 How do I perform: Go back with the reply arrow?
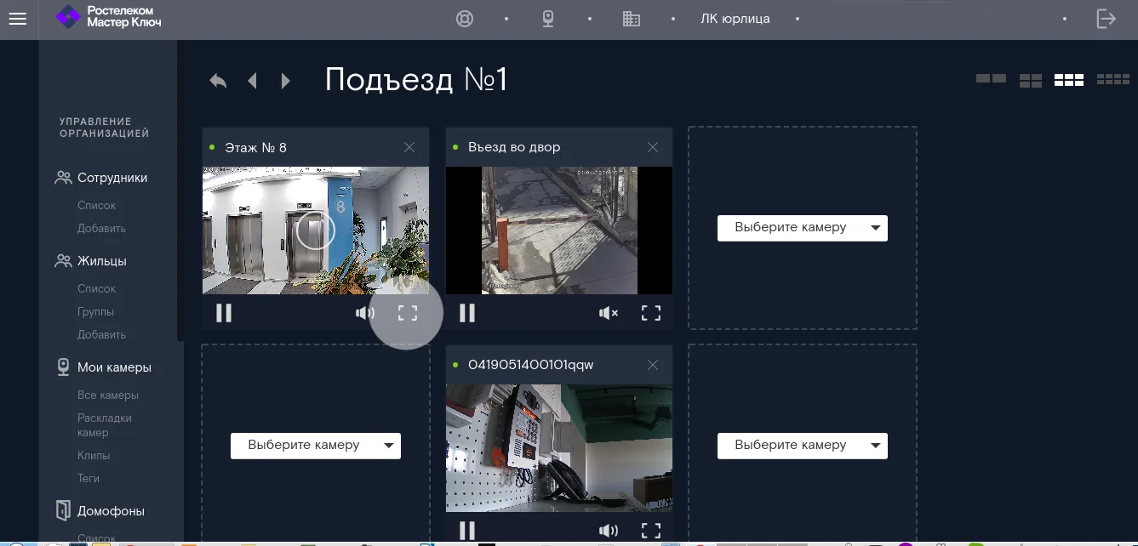point(218,81)
